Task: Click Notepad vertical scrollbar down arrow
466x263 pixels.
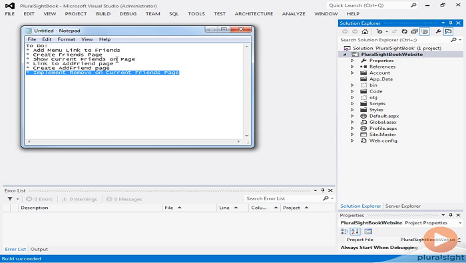Action: [x=246, y=136]
